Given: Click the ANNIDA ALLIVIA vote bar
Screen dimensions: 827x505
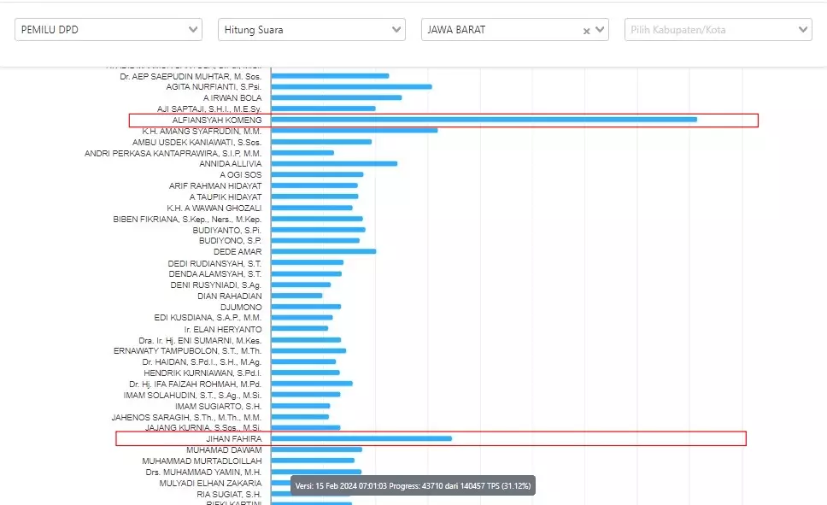Looking at the screenshot, I should (334, 163).
